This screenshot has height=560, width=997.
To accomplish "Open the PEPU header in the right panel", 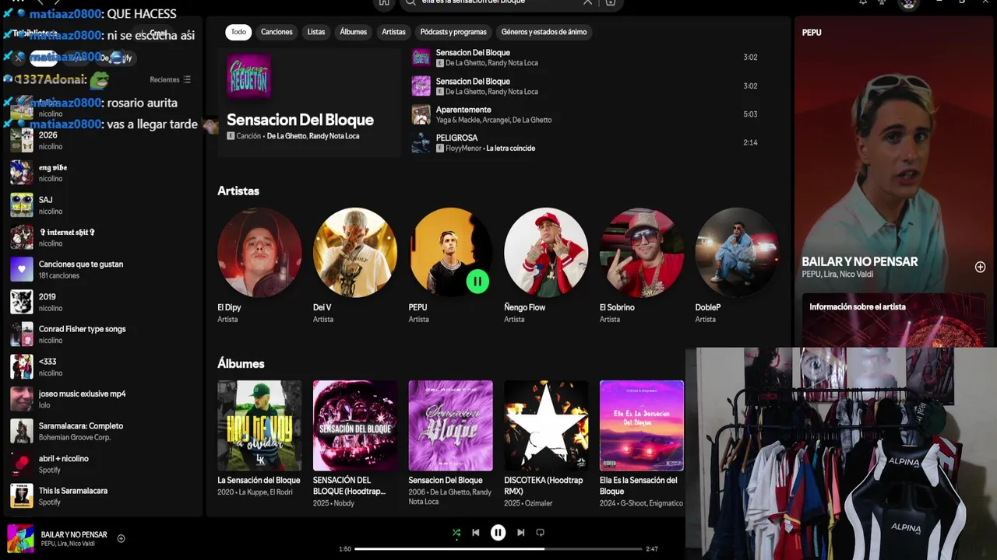I will [x=812, y=33].
